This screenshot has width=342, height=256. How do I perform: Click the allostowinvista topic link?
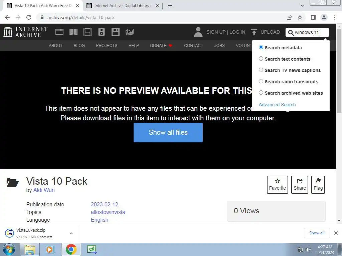(x=108, y=212)
